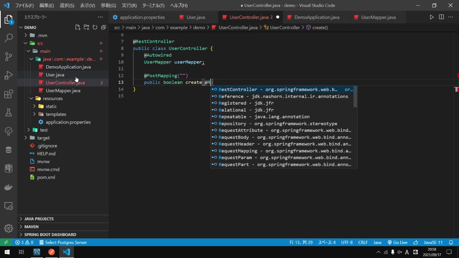Change UTF-8 file encoding
Viewport: 459px width, 258px height.
point(347,242)
